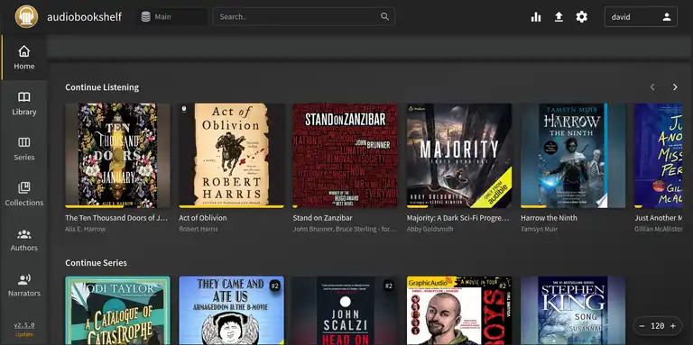This screenshot has height=345, width=693.
Task: Click the 'Act of Oblivion' title text
Action: pyautogui.click(x=203, y=218)
